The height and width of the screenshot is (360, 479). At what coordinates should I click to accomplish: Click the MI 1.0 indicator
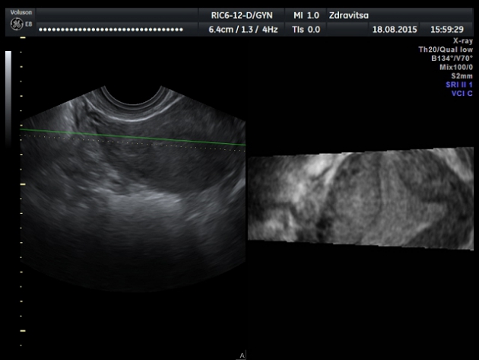coord(307,15)
